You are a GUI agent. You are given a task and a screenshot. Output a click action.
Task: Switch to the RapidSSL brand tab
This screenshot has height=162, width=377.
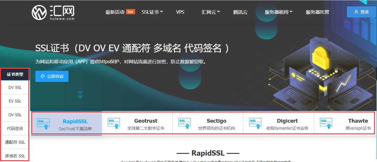pyautogui.click(x=67, y=124)
